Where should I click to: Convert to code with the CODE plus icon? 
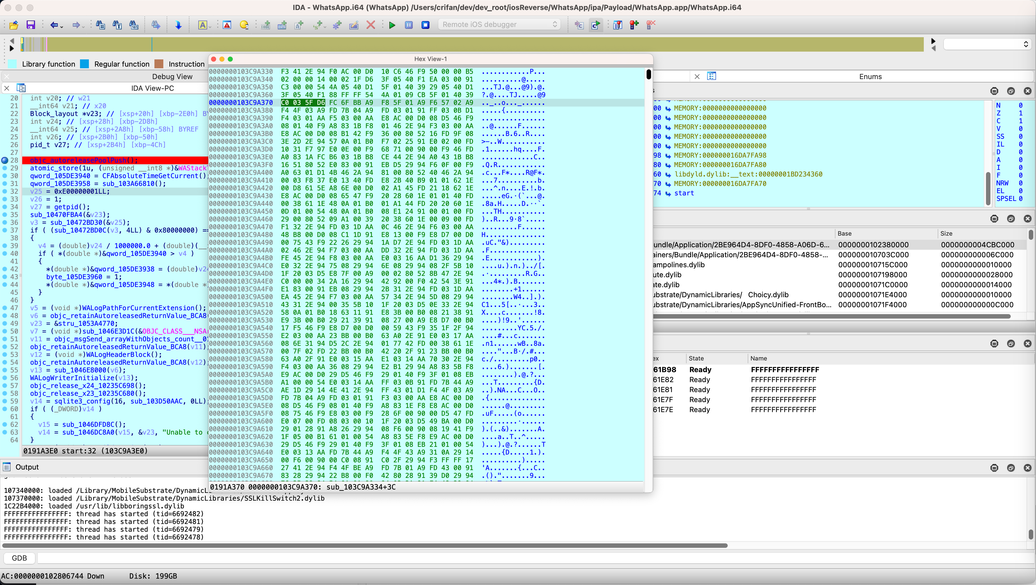266,25
